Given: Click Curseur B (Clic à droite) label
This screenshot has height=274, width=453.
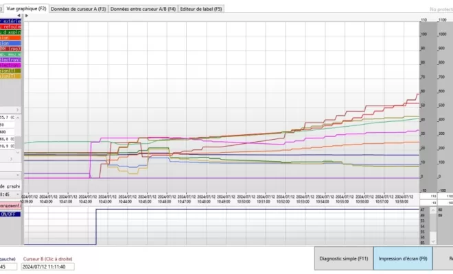Looking at the screenshot, I should point(47,259).
